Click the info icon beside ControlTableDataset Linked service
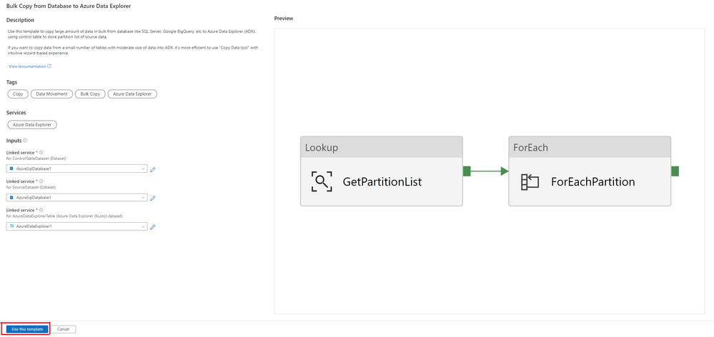The height and width of the screenshot is (337, 714). (41, 152)
